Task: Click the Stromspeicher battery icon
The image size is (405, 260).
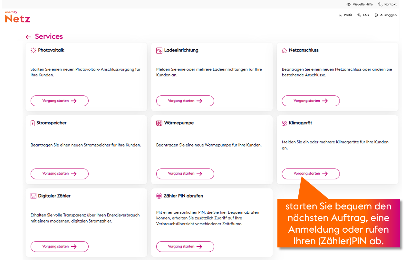Action: [33, 123]
